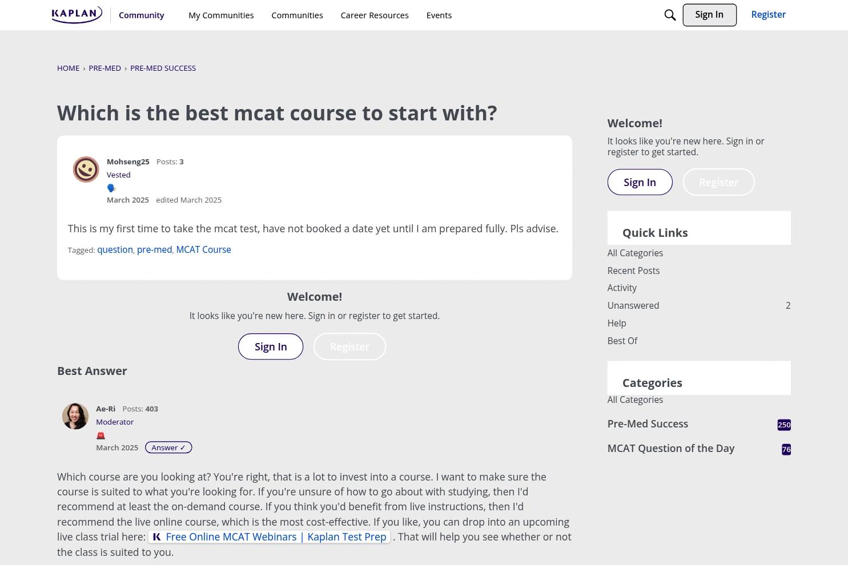Click the PRE-MED breadcrumb
The width and height of the screenshot is (848, 565).
[105, 68]
